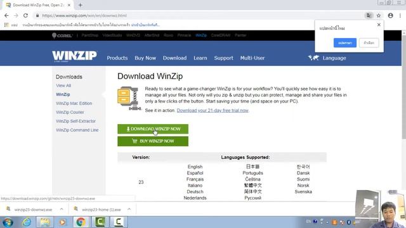Open the media player taskbar icon
This screenshot has width=406, height=228.
click(x=62, y=222)
